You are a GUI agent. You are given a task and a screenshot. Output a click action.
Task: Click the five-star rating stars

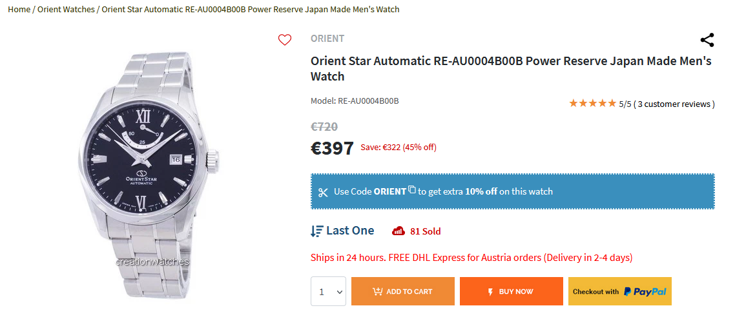pos(592,103)
